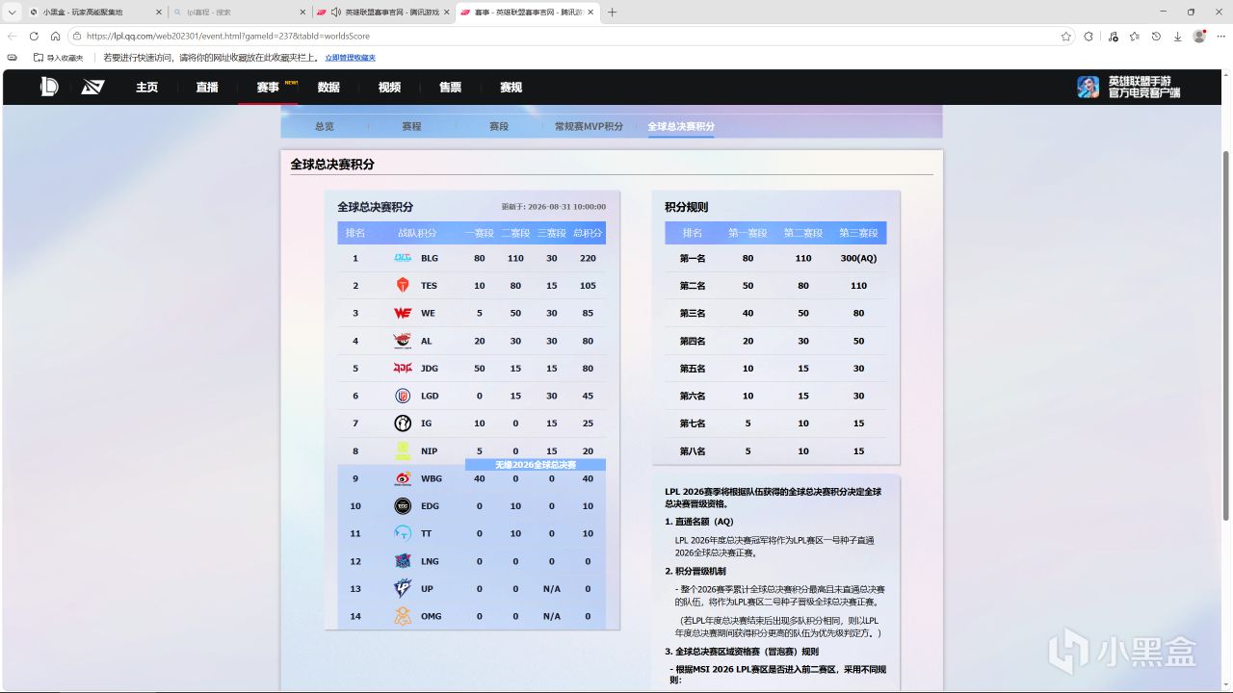Open the browser downloads icon
Viewport: 1233px width, 693px height.
pyautogui.click(x=1177, y=37)
